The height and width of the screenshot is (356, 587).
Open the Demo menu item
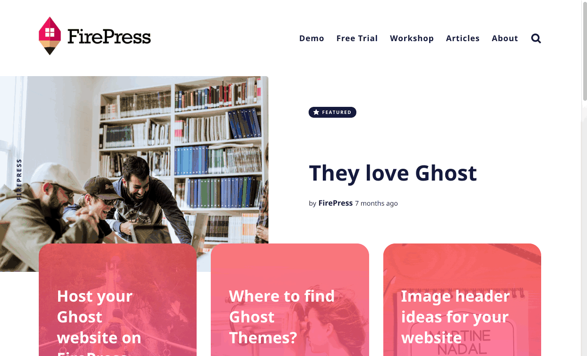coord(311,38)
